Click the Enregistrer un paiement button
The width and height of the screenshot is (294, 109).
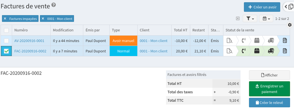point(270,89)
